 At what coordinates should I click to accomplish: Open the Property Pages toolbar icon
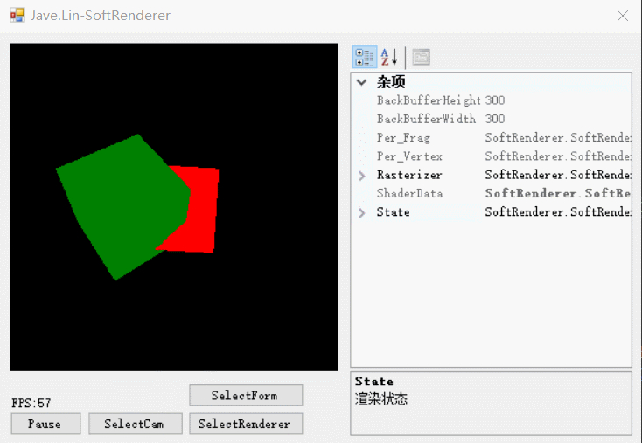tap(421, 58)
